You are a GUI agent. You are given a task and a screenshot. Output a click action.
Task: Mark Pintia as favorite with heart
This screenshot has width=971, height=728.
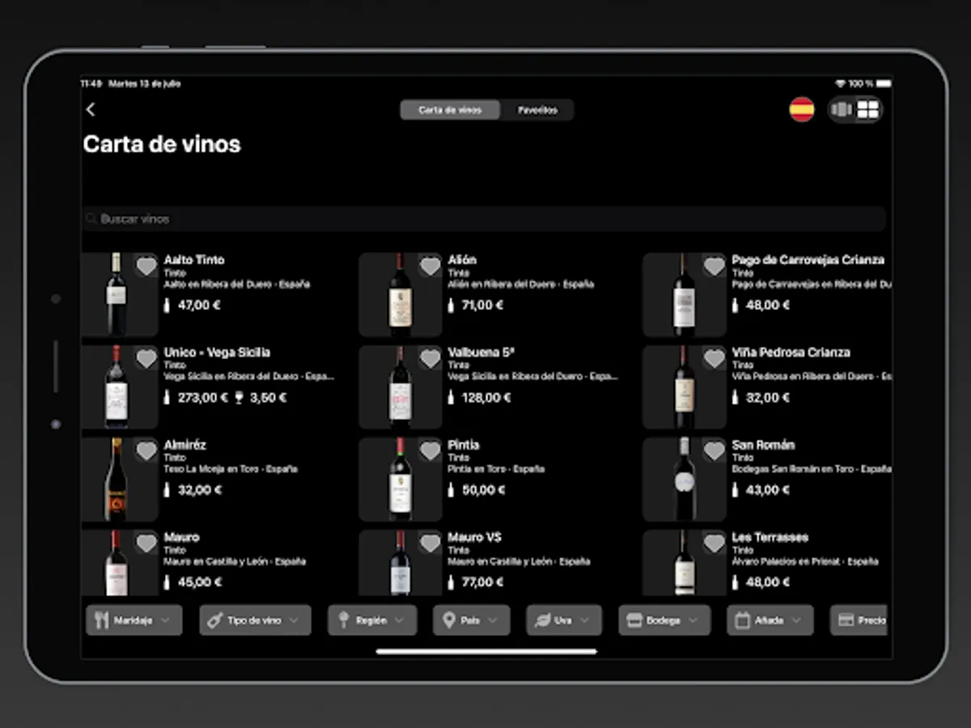coord(430,451)
